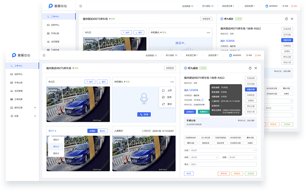This screenshot has height=191, width=306.
Task: Click the green free-release button
Action: pyautogui.click(x=203, y=112)
